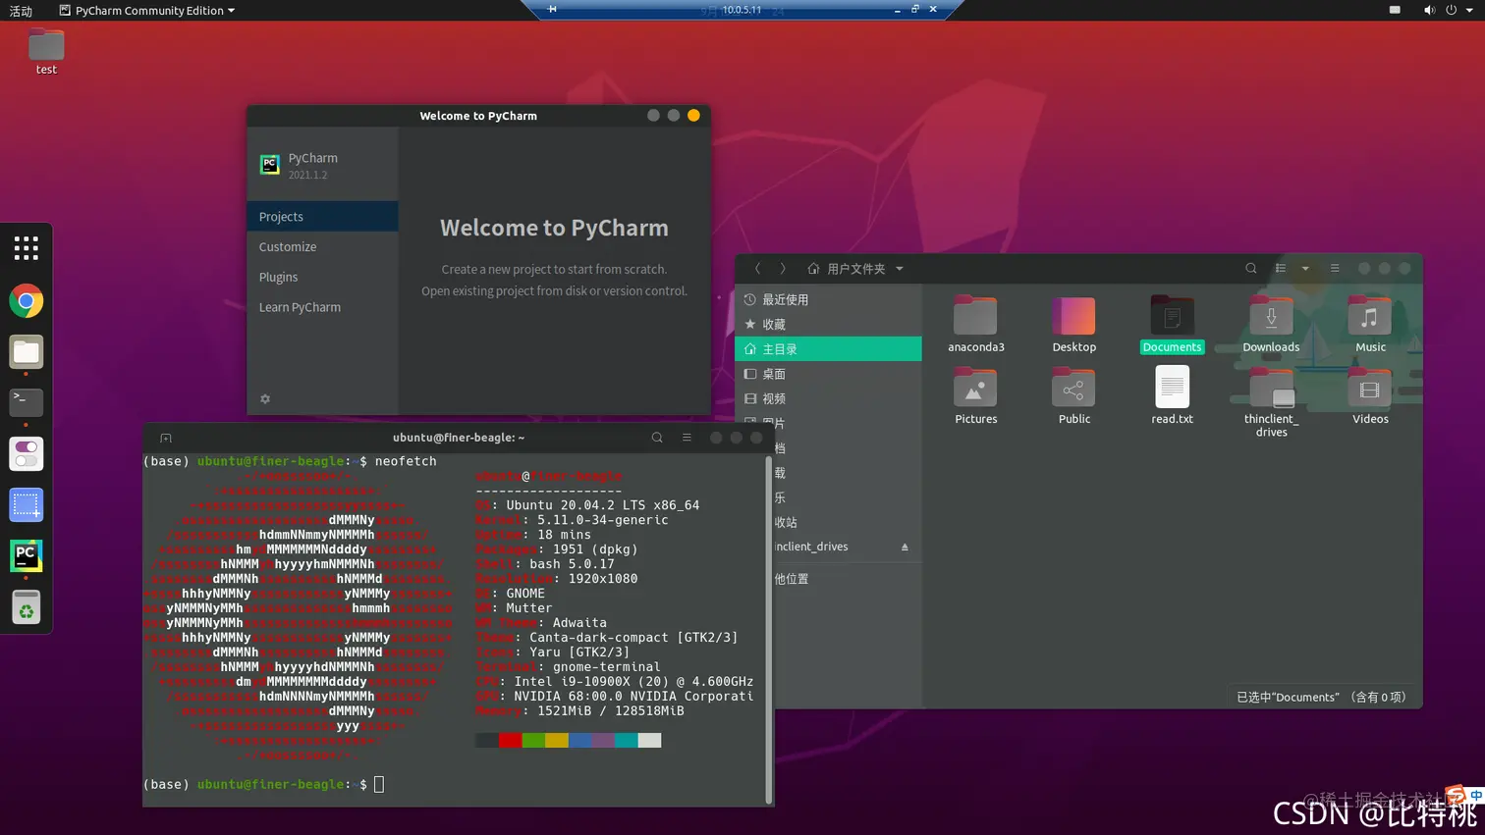Select read.txt file
This screenshot has height=835, width=1485.
1172,396
